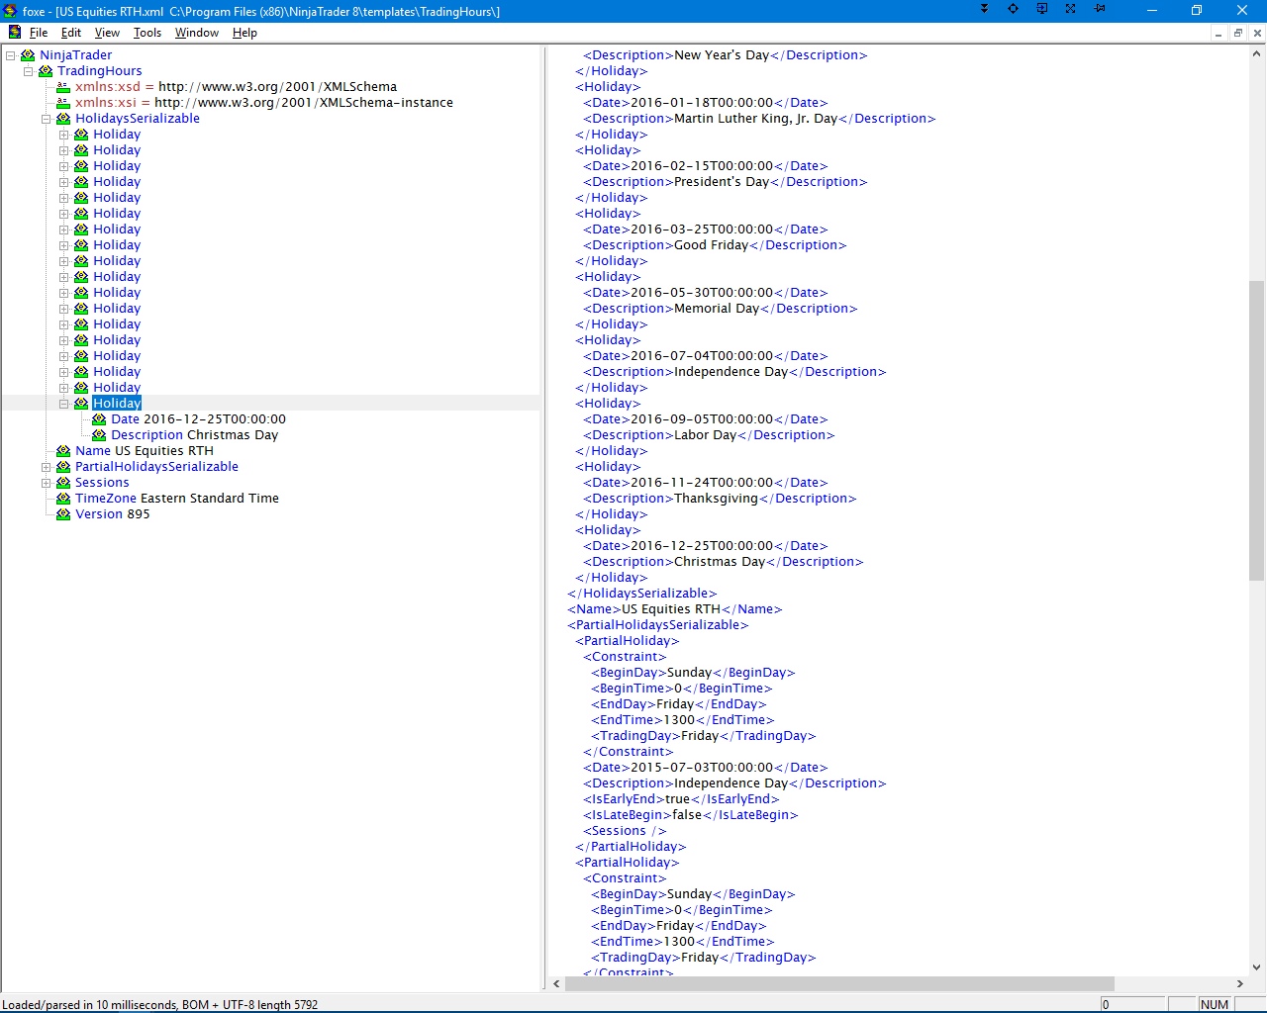Select the highlighted Holiday label in tree
Screen dimensions: 1267x1013
[x=117, y=404]
